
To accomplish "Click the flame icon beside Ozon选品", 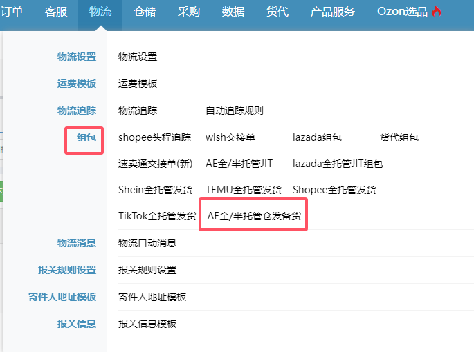I will [436, 12].
